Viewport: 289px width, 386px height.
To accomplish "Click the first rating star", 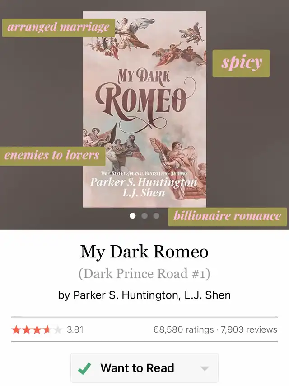I will click(16, 329).
